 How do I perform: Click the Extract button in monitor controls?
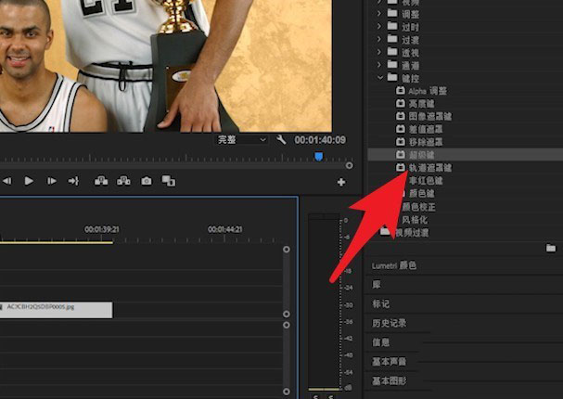pyautogui.click(x=123, y=181)
